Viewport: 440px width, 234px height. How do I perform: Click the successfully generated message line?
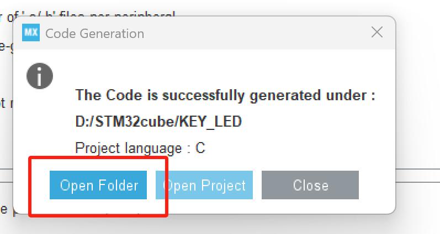tap(225, 95)
